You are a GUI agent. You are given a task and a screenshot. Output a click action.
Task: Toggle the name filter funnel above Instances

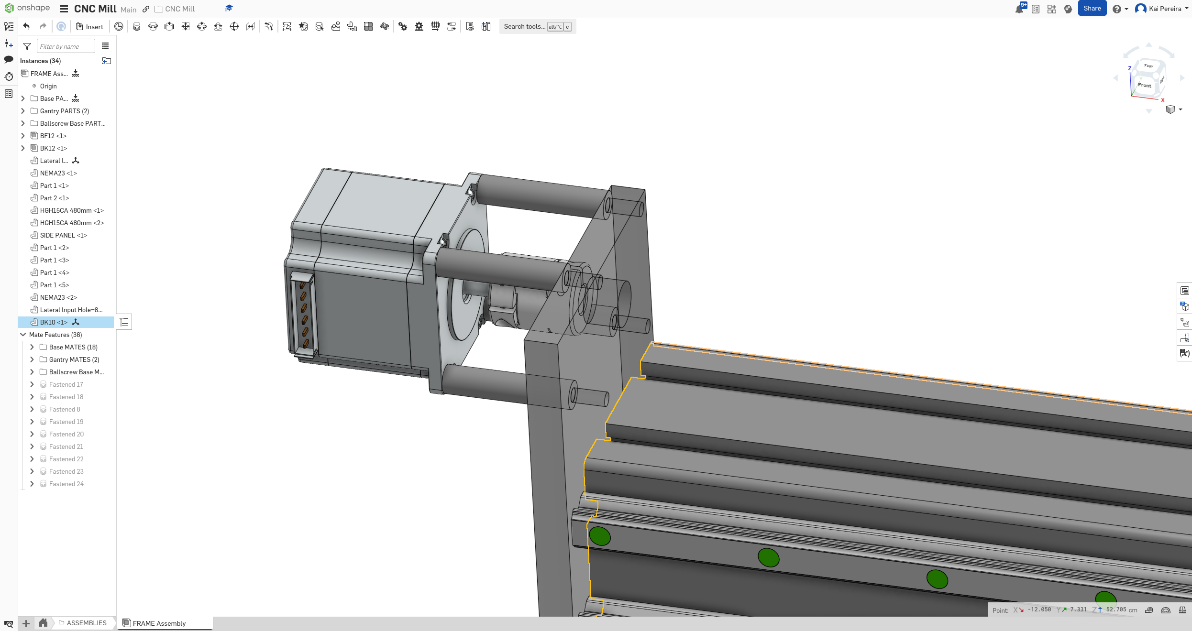point(27,46)
